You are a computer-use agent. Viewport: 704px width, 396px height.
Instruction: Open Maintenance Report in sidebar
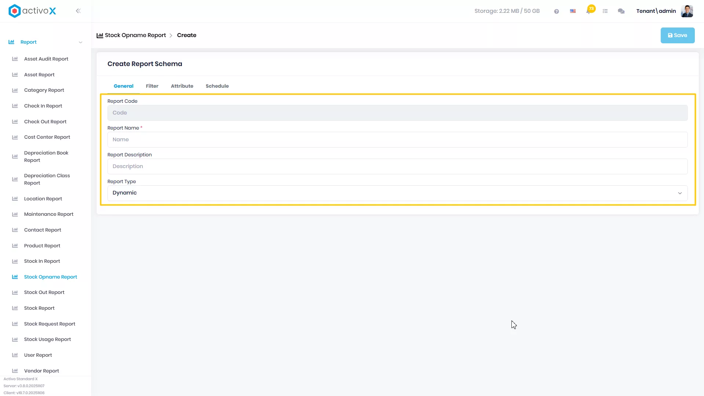pos(49,214)
